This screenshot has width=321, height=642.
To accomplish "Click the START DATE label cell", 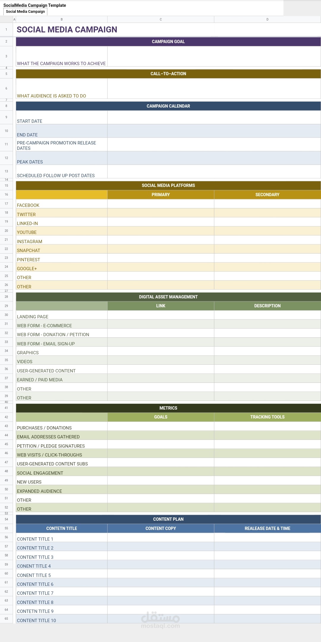I will coord(62,117).
